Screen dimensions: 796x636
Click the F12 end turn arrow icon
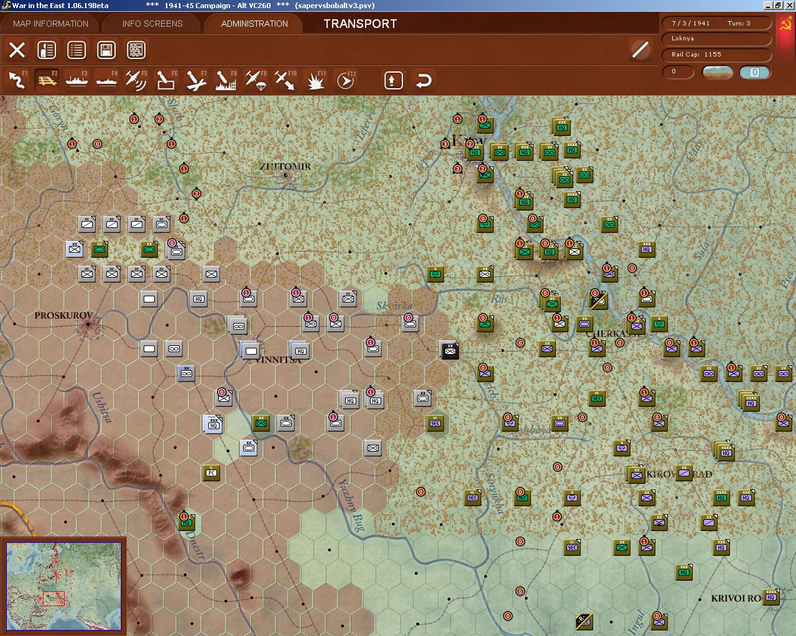pyautogui.click(x=346, y=80)
